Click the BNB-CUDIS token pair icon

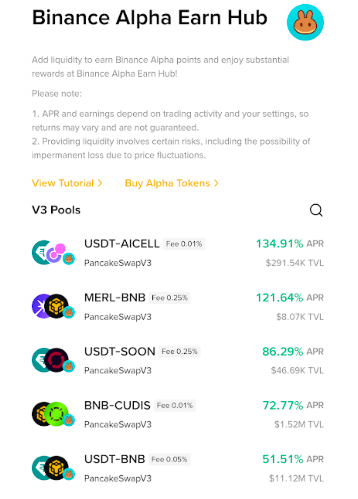tap(53, 414)
